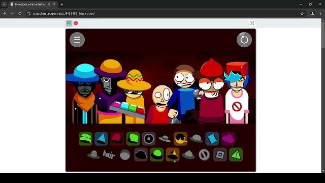Image resolution: width=325 pixels, height=183 pixels.
Task: Open the Chrome profile button
Action: point(313,14)
